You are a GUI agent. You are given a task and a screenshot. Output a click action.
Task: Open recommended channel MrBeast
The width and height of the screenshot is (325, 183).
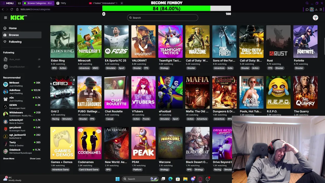coord(22,84)
